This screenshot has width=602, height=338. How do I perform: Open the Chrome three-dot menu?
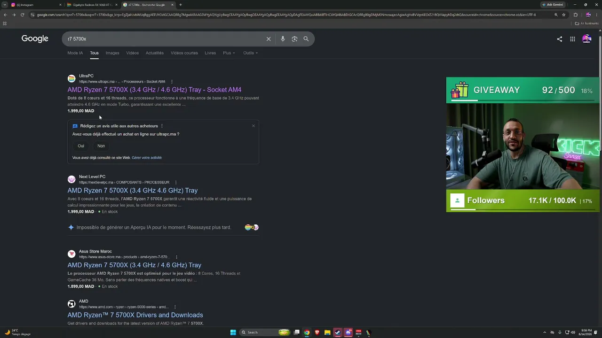click(596, 15)
